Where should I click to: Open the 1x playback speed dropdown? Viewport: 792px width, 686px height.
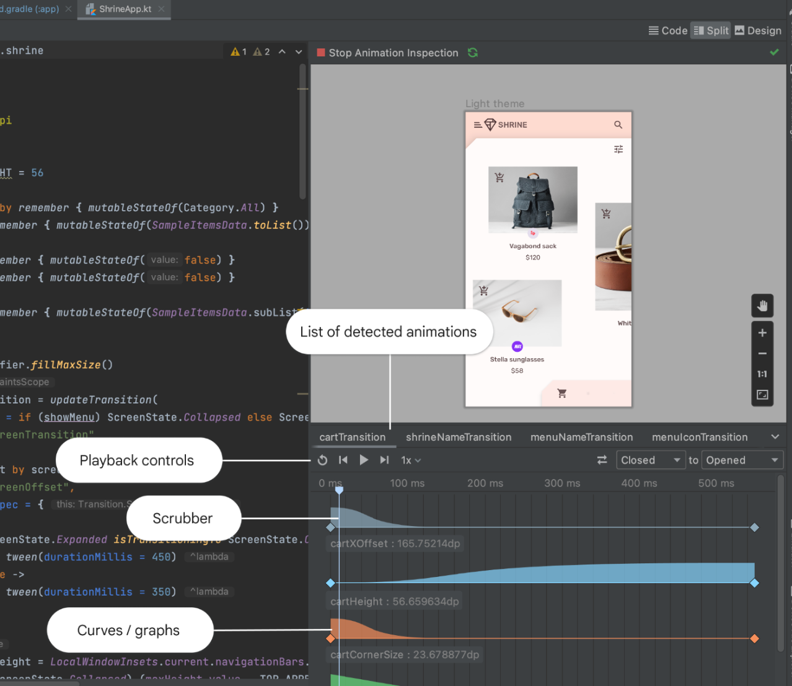tap(410, 460)
